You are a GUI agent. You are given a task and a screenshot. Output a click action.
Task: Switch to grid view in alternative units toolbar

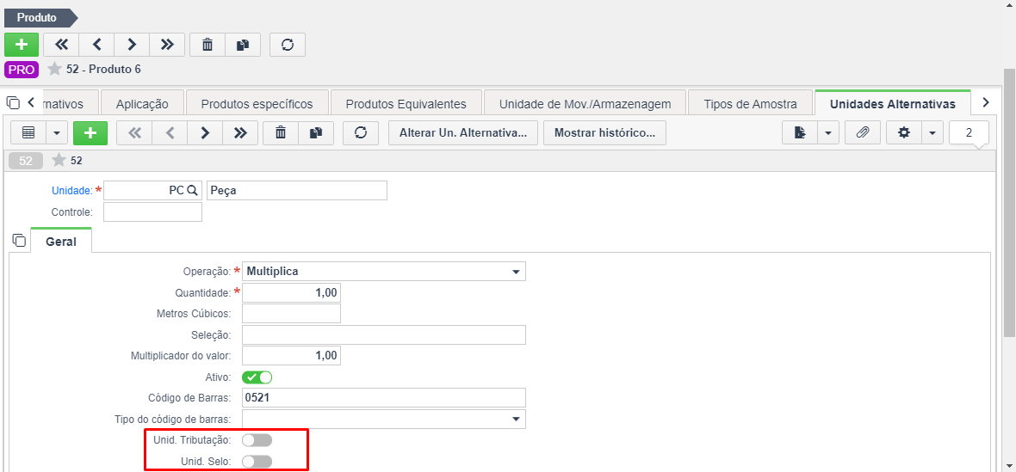(28, 132)
